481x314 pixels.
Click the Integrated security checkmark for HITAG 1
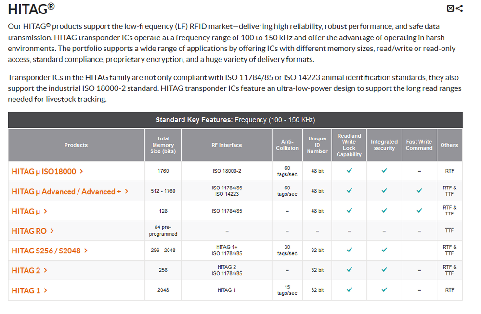[x=384, y=290]
